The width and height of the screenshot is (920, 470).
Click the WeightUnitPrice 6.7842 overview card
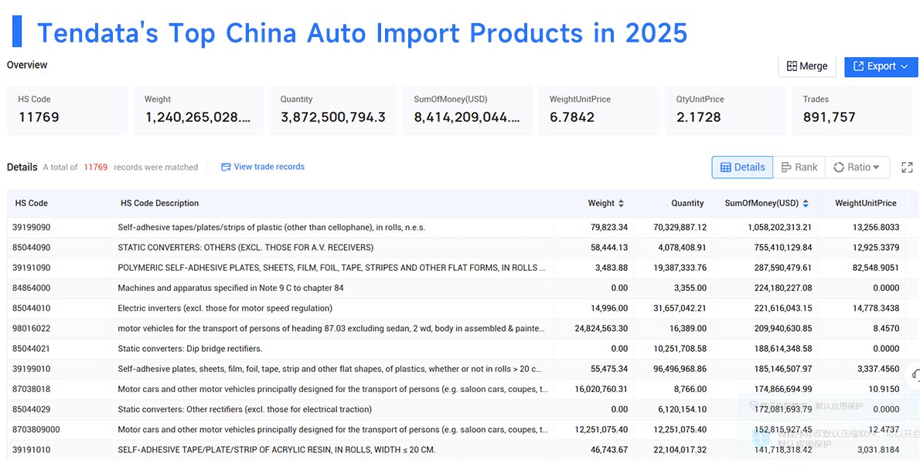point(598,110)
